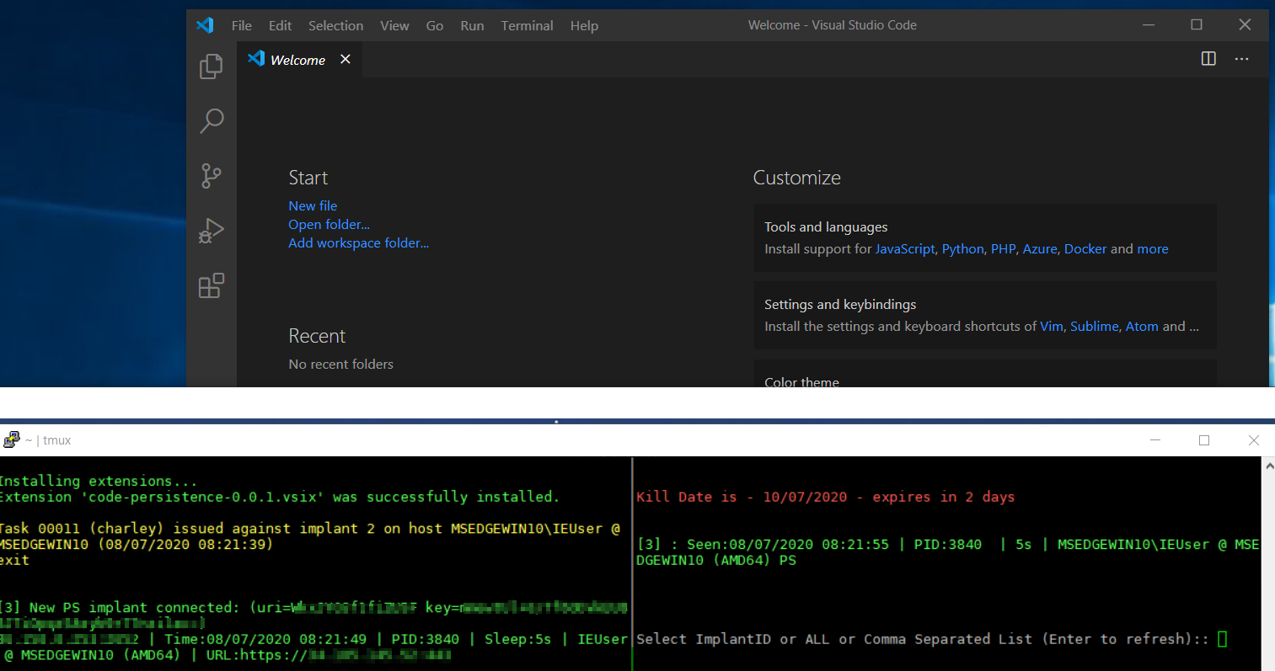Click the tmux window title text

pyautogui.click(x=48, y=439)
